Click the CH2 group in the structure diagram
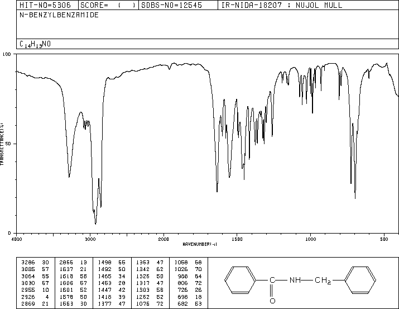 click(323, 281)
